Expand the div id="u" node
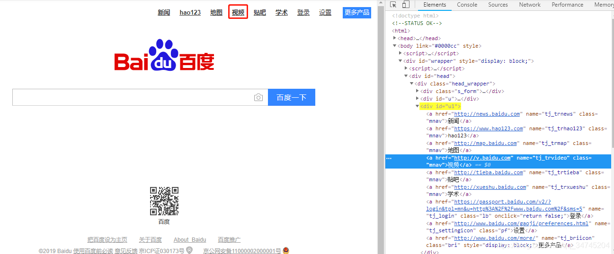 418,99
